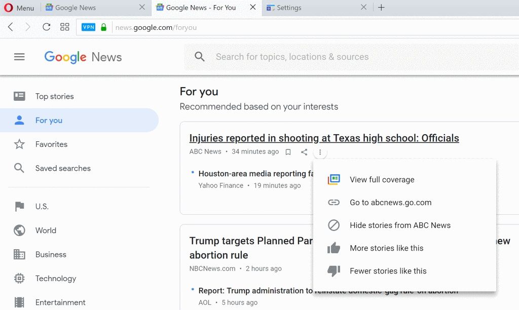The width and height of the screenshot is (519, 310).
Task: Reload the page with refresh icon
Action: click(x=46, y=27)
